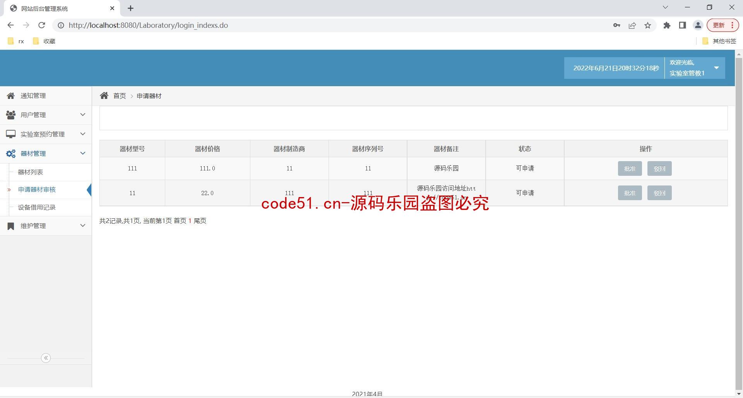Click the breadcrumb home icon
The image size is (743, 398).
tap(104, 95)
